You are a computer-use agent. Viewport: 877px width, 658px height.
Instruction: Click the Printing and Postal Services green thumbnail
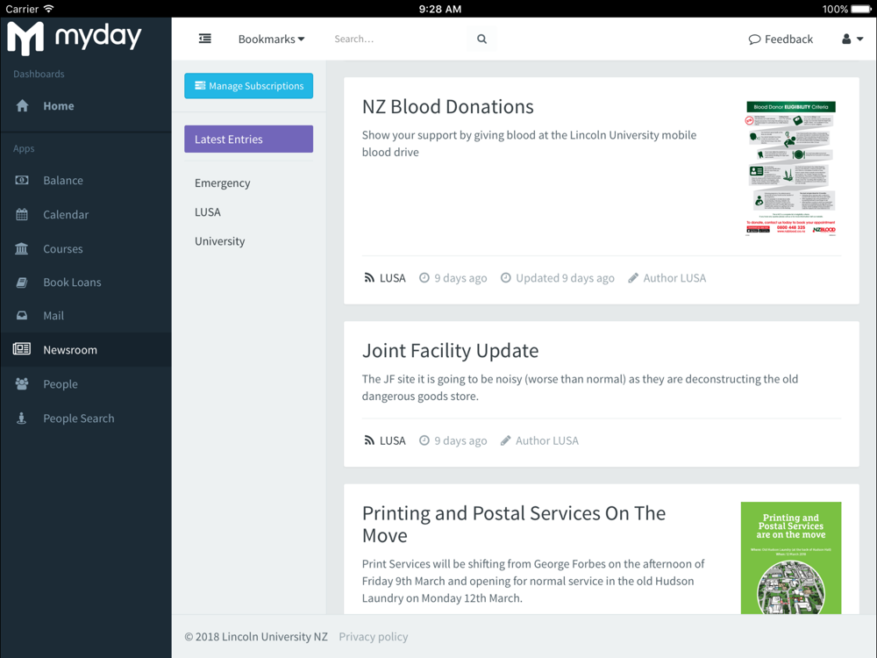click(791, 558)
